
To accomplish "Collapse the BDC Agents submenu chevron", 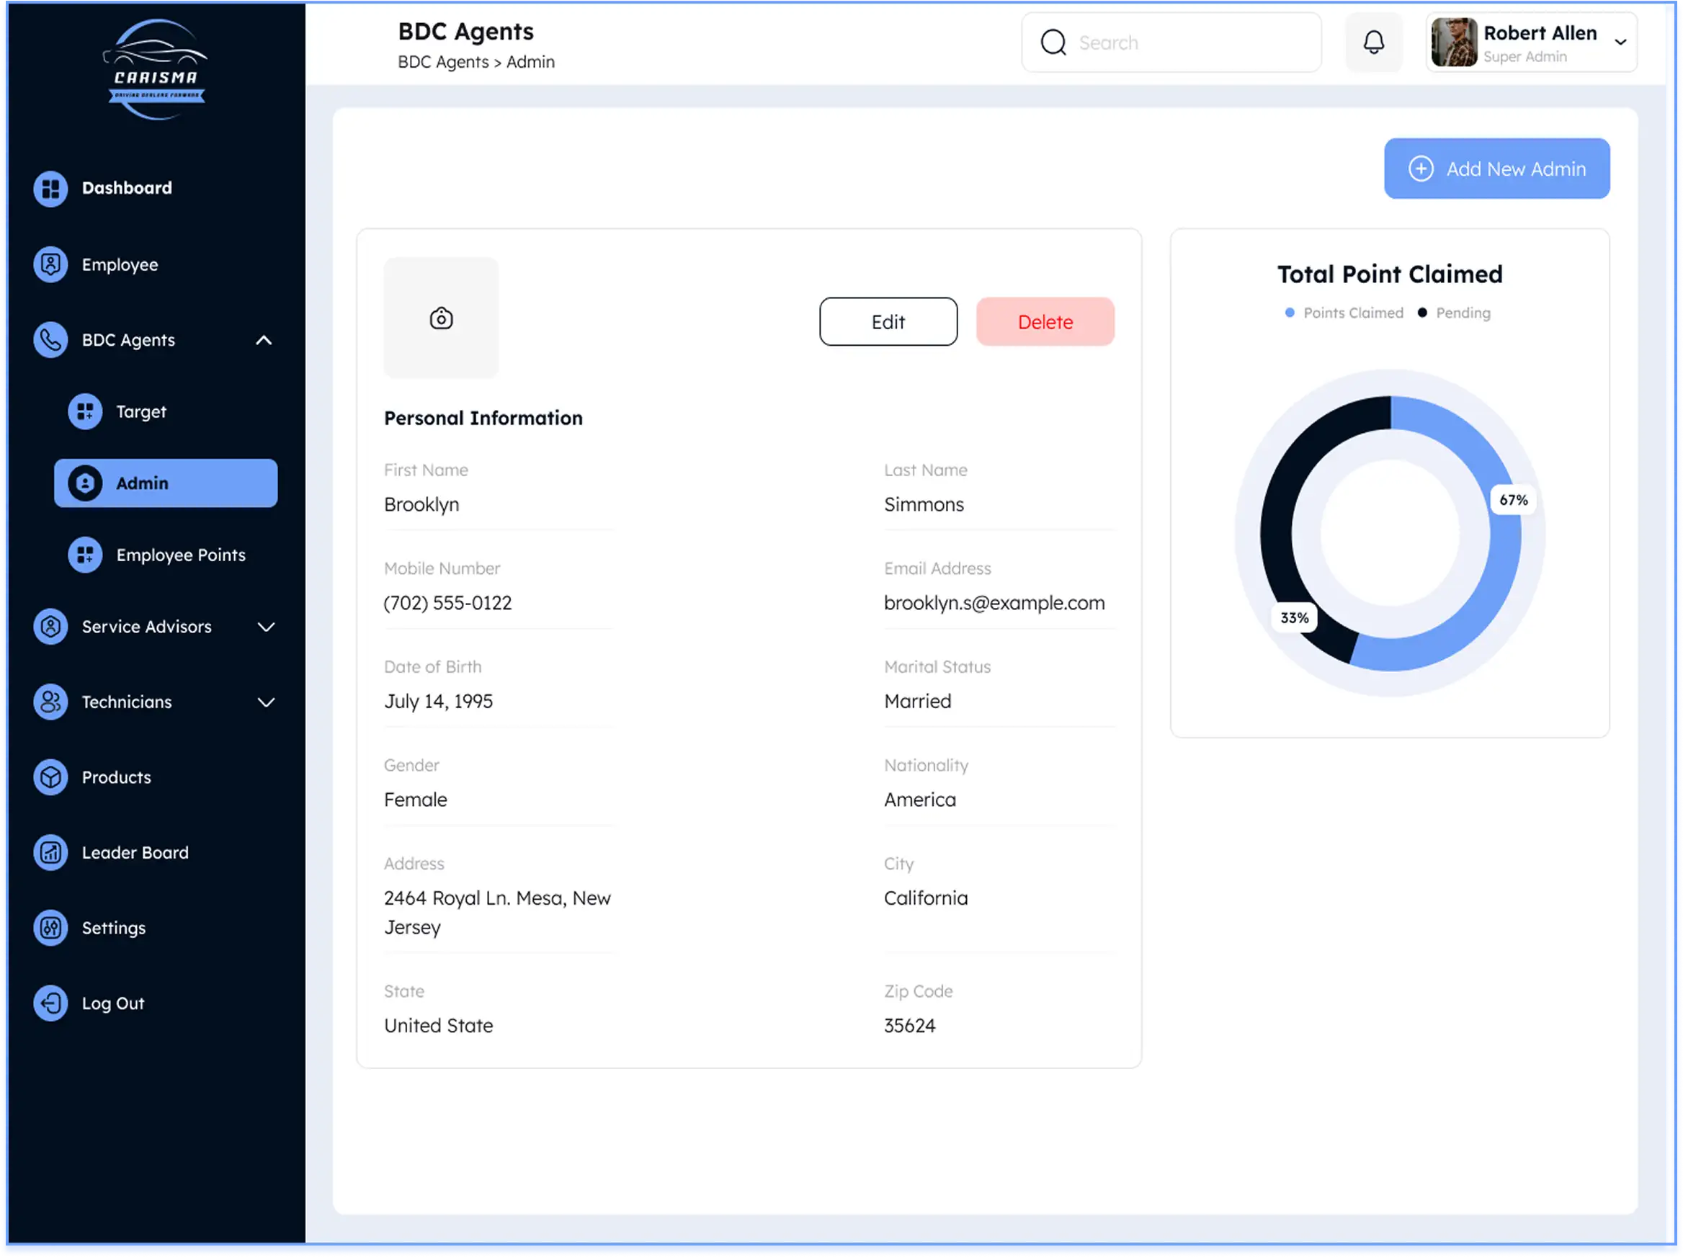I will [264, 340].
